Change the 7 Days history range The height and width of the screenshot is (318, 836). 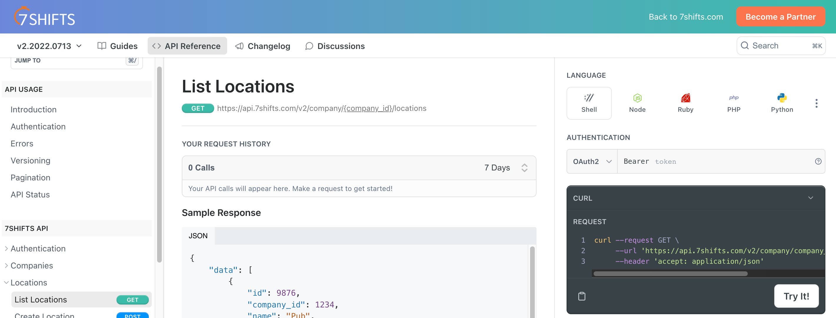[505, 168]
